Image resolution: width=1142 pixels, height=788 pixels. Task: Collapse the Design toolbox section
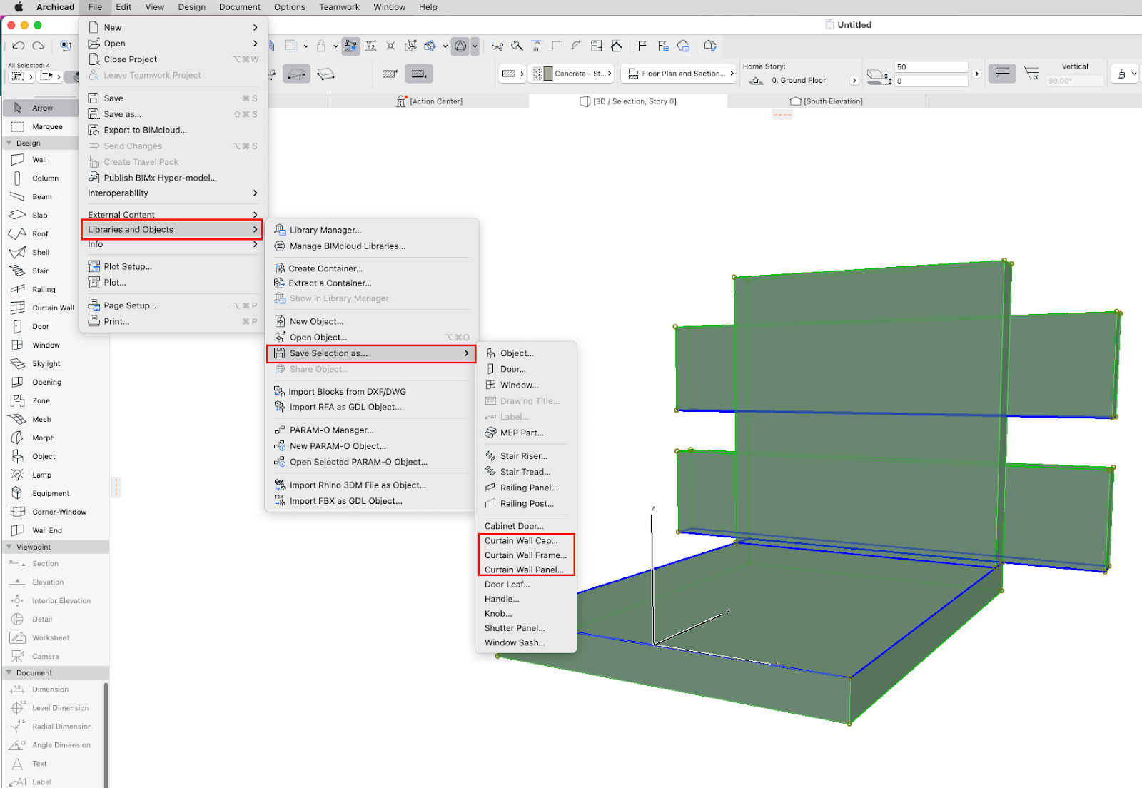tap(9, 143)
